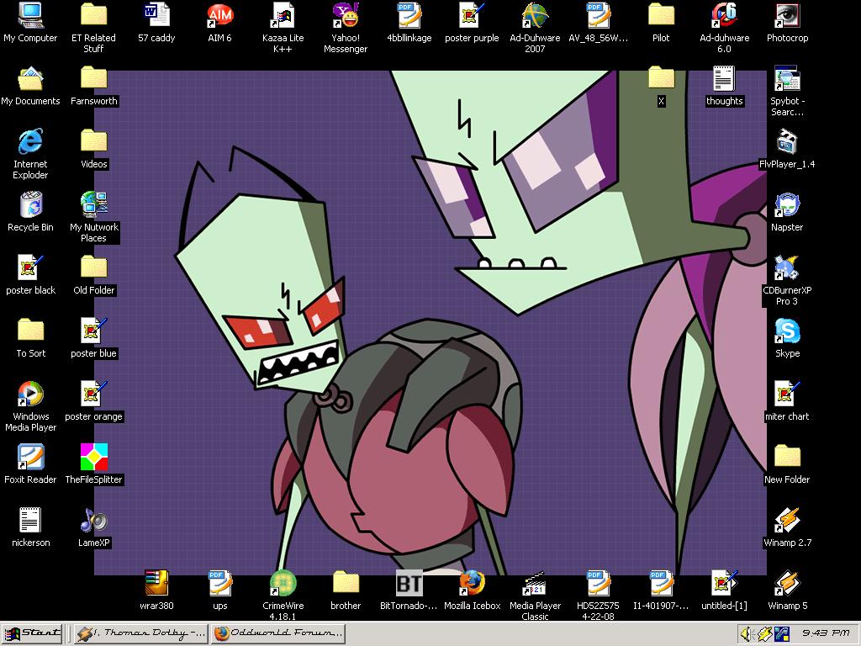Launch CDBurnerXP Pro 3 icon
861x646 pixels.
[787, 267]
